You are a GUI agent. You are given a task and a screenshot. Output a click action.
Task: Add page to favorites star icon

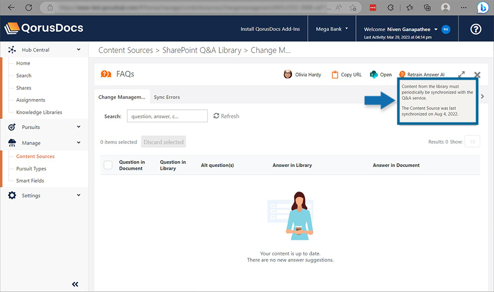353,7
